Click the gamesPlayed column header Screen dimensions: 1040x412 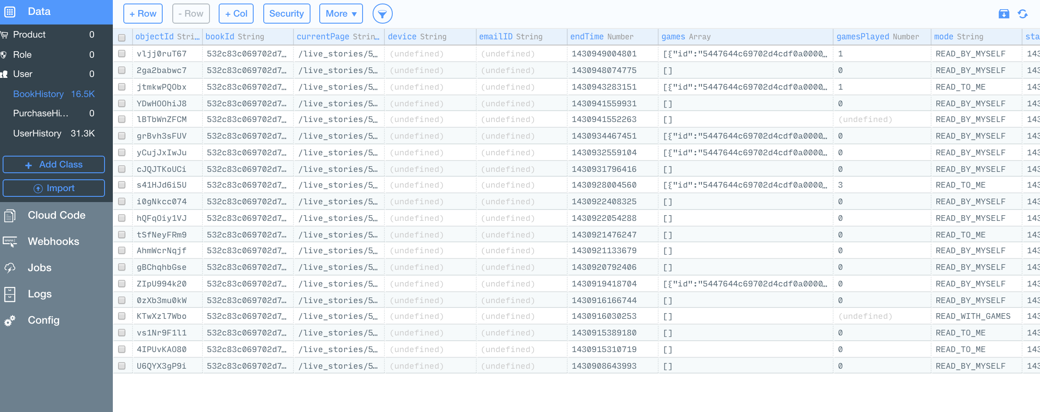pyautogui.click(x=882, y=37)
